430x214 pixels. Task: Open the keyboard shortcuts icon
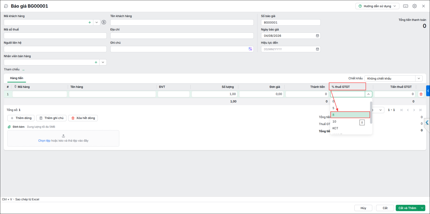406,6
